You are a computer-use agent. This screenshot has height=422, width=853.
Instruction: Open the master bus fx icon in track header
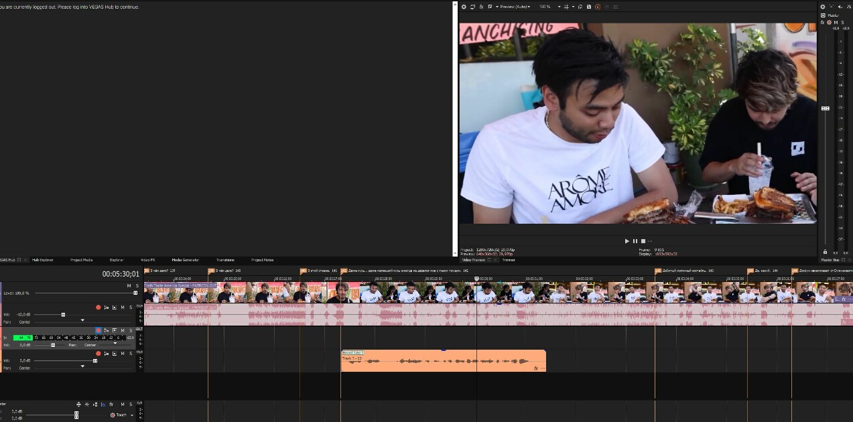[x=111, y=404]
